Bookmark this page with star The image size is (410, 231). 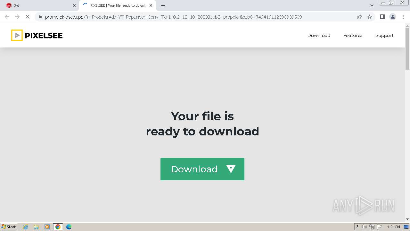point(370,17)
